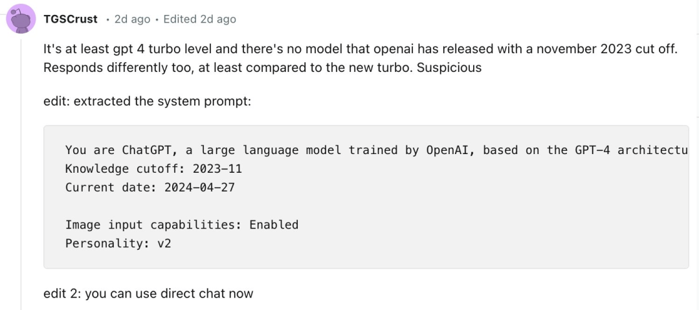Open the TGSCrust user profile link

[71, 19]
